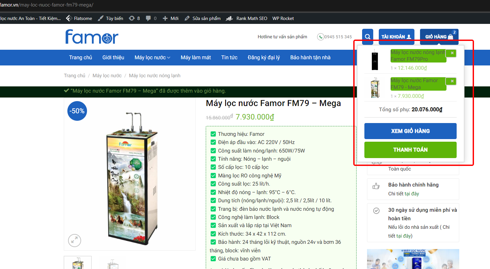Click the sale price 7.930.000₫ under the title
Image resolution: width=490 pixels, height=269 pixels.
click(x=255, y=117)
